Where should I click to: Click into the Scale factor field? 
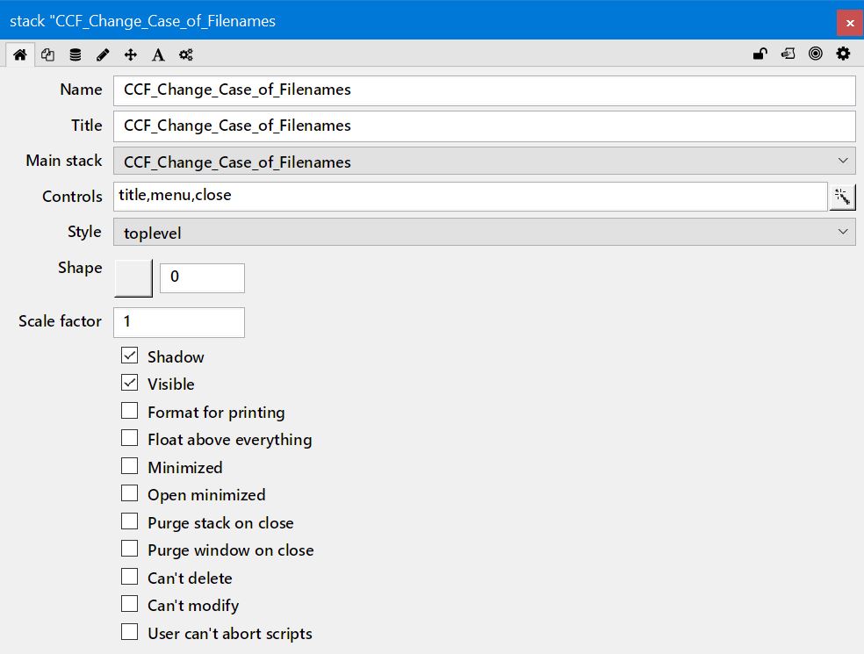click(179, 322)
